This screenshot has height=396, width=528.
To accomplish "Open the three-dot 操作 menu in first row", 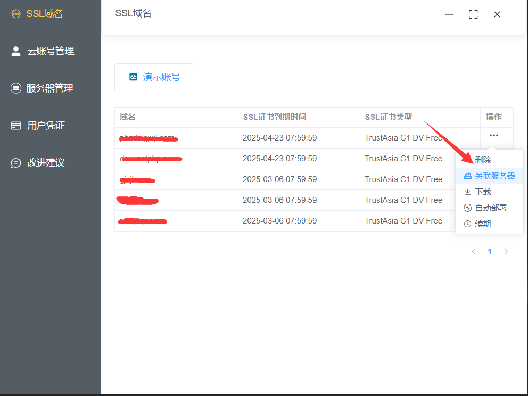I will click(x=494, y=136).
